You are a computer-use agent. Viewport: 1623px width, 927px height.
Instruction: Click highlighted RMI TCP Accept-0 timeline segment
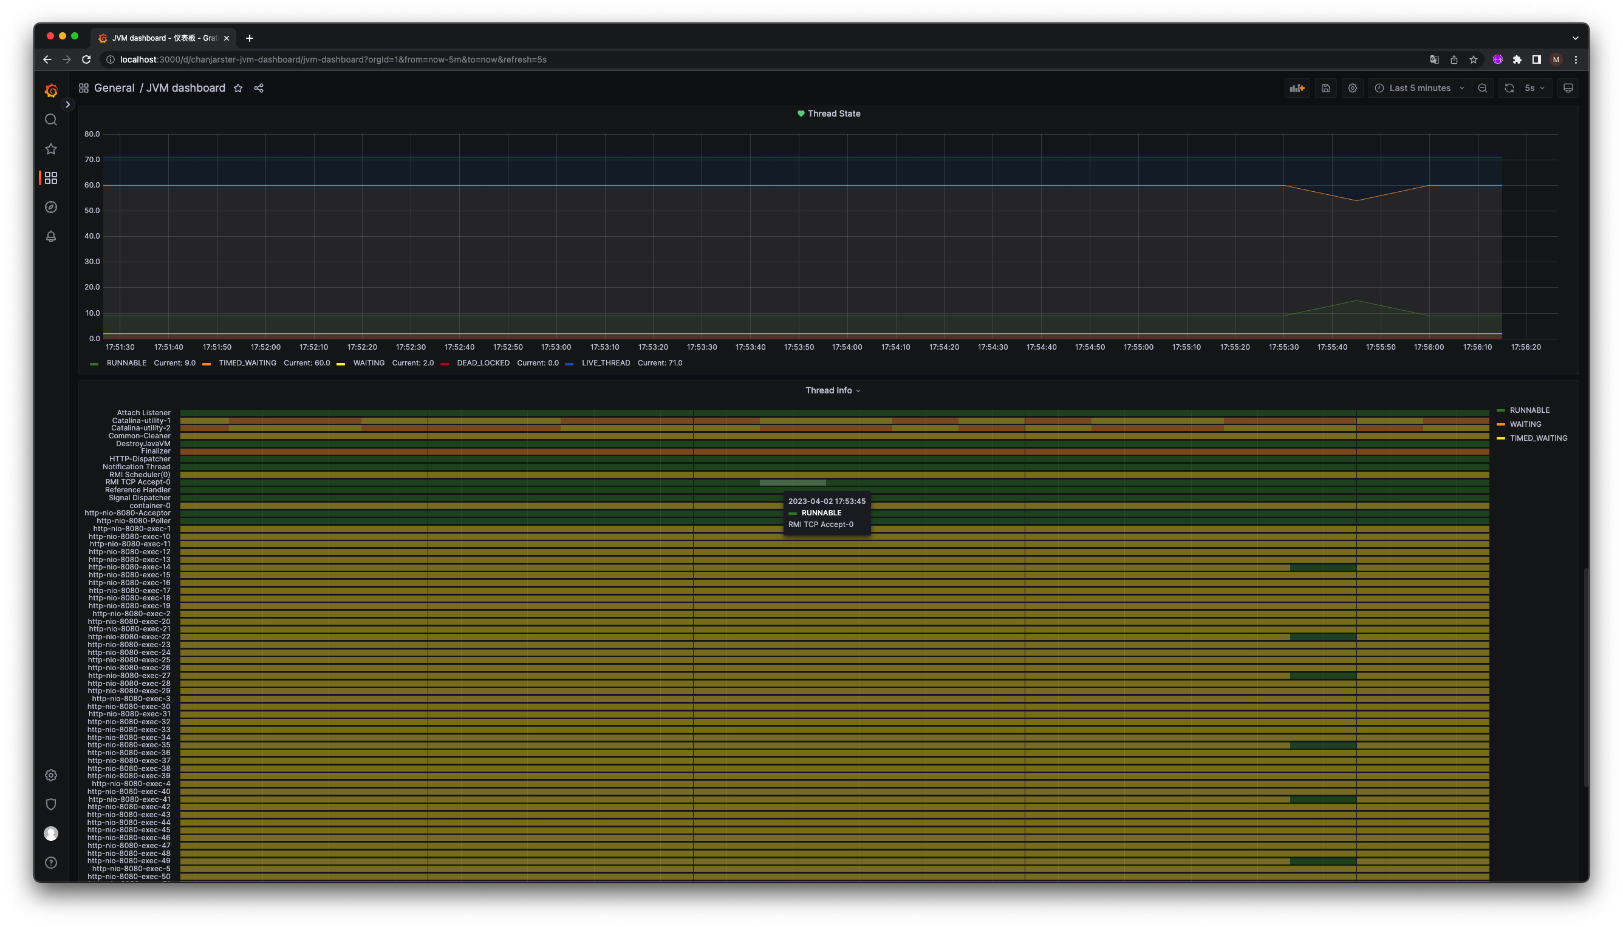pyautogui.click(x=793, y=482)
